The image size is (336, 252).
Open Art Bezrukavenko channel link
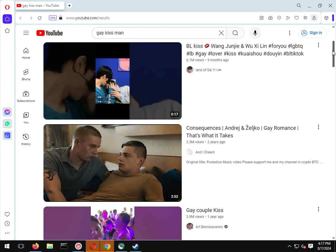209,227
